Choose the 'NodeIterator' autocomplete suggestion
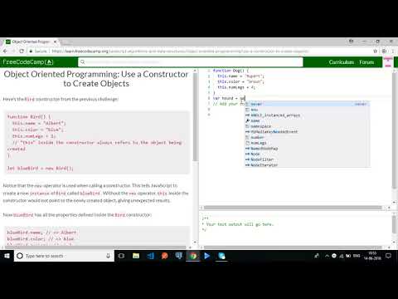 pos(307,165)
